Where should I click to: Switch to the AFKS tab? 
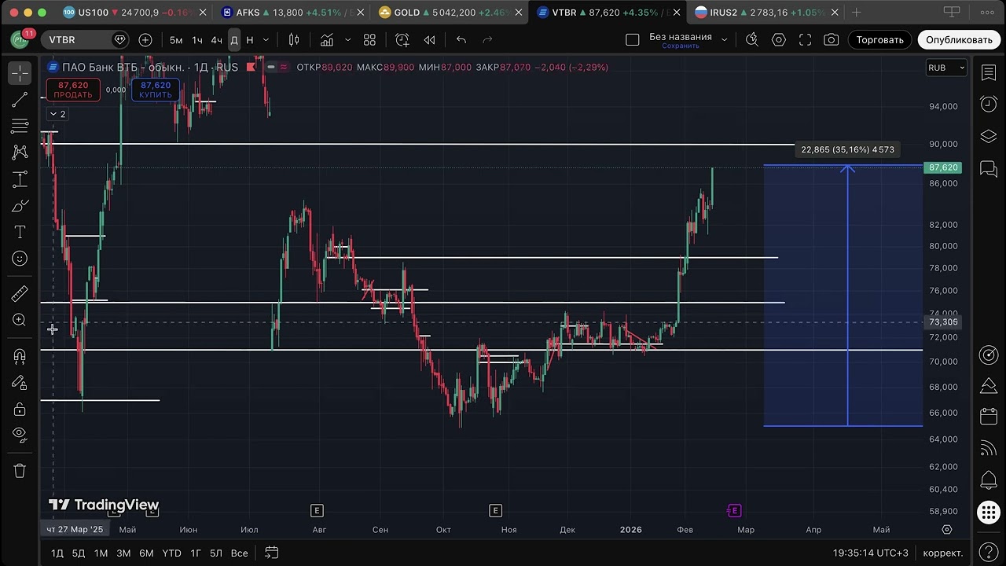pos(291,13)
